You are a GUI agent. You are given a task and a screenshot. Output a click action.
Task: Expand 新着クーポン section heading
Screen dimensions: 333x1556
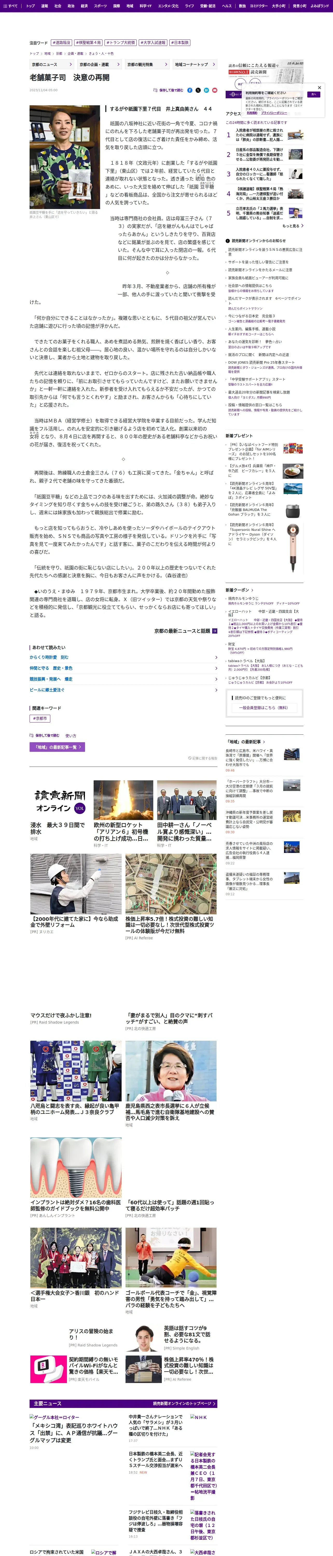[x=239, y=590]
